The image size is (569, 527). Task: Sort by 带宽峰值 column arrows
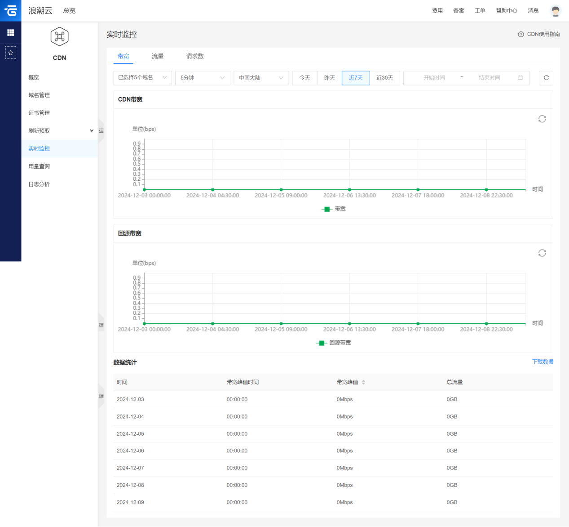(x=363, y=382)
